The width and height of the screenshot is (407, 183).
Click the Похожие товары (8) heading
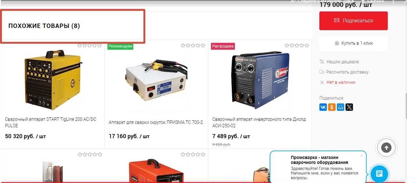pos(44,26)
